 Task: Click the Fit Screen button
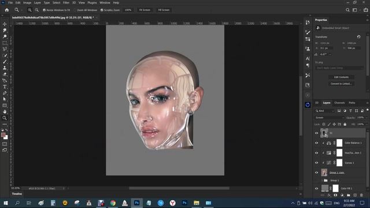(x=145, y=10)
